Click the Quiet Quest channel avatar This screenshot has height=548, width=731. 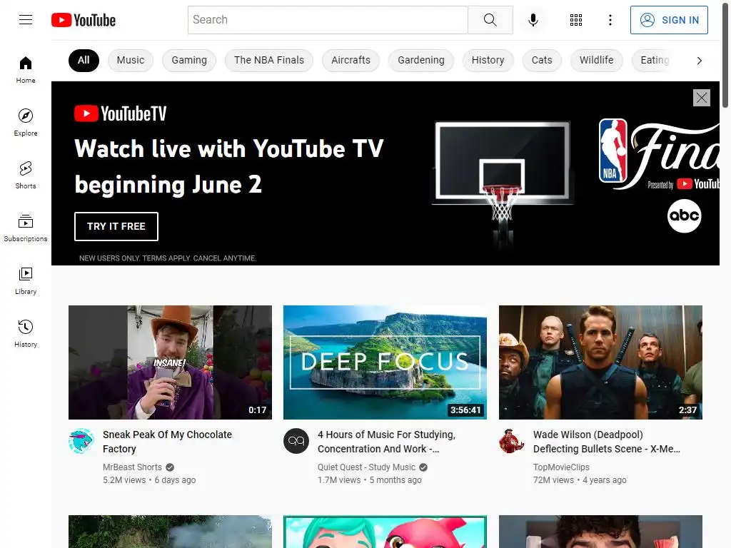pos(296,441)
